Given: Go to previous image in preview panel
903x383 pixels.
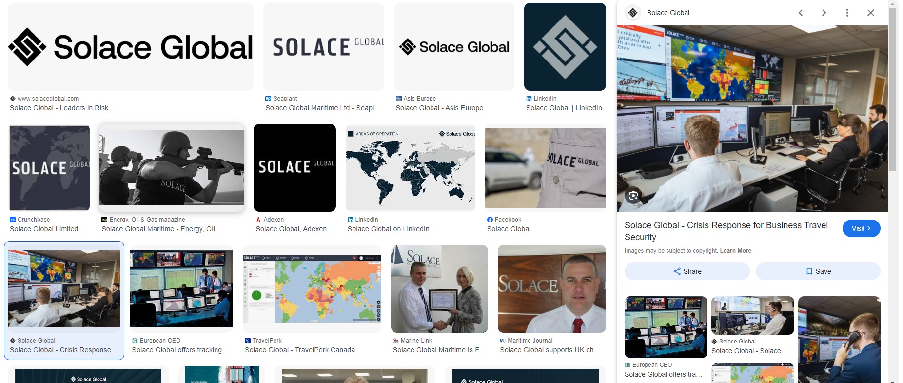Looking at the screenshot, I should coord(801,13).
